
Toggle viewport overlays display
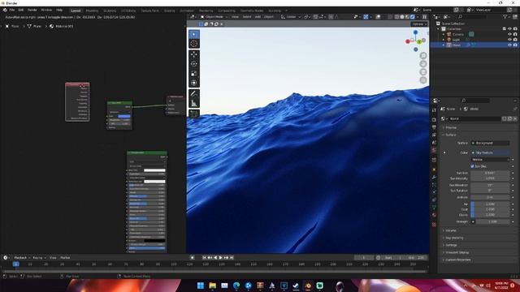(378, 17)
